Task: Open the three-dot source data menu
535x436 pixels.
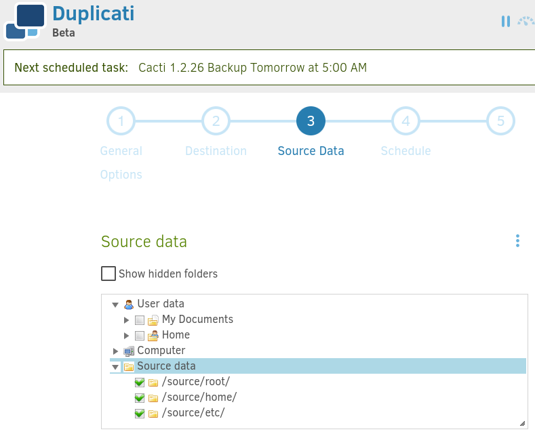Action: [517, 241]
